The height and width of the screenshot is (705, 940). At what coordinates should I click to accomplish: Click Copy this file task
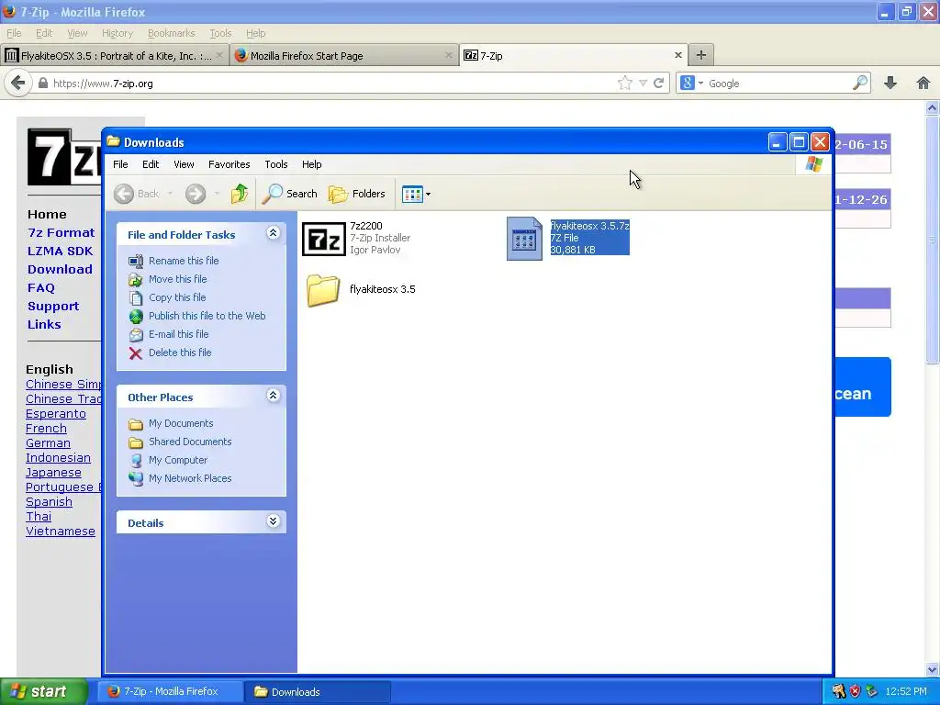click(x=177, y=297)
